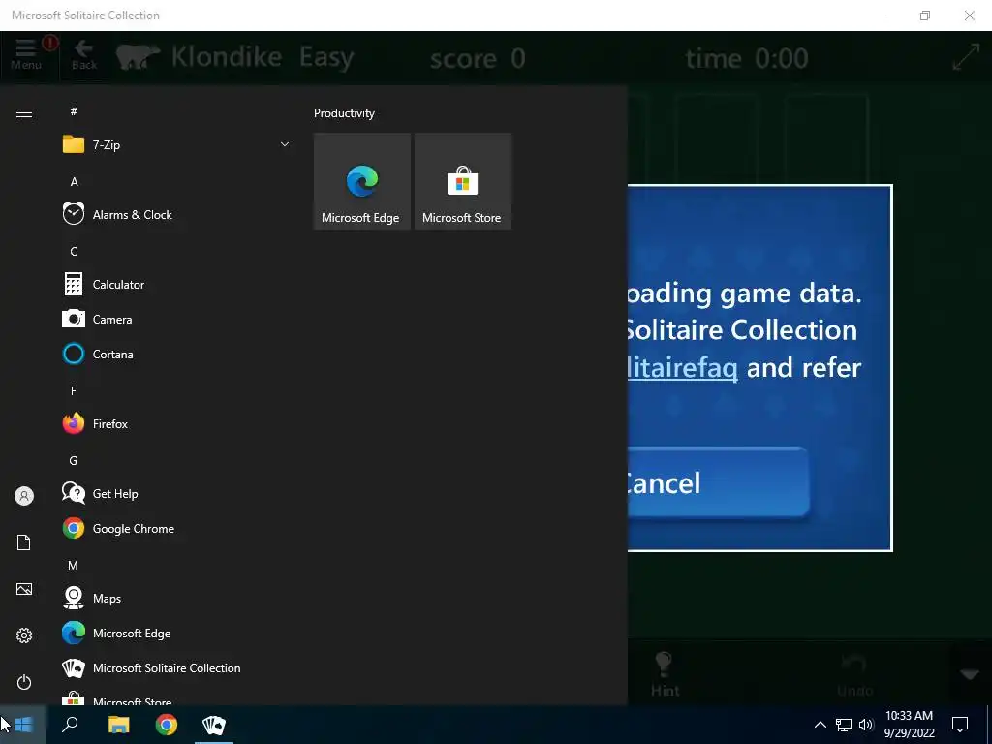This screenshot has width=992, height=744.
Task: Click the Microsoft Store tile
Action: pyautogui.click(x=462, y=181)
